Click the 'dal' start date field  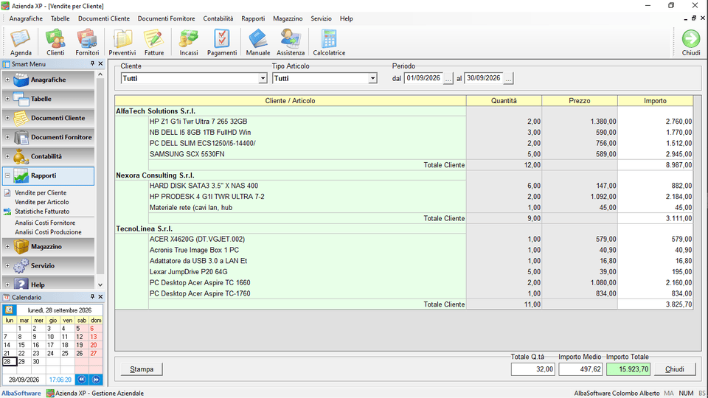(423, 78)
